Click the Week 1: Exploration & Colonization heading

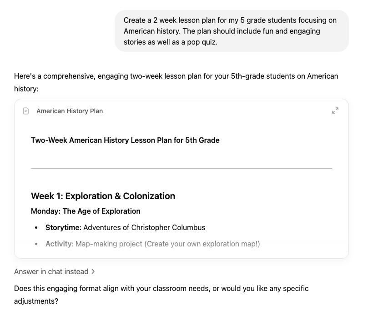tap(103, 196)
